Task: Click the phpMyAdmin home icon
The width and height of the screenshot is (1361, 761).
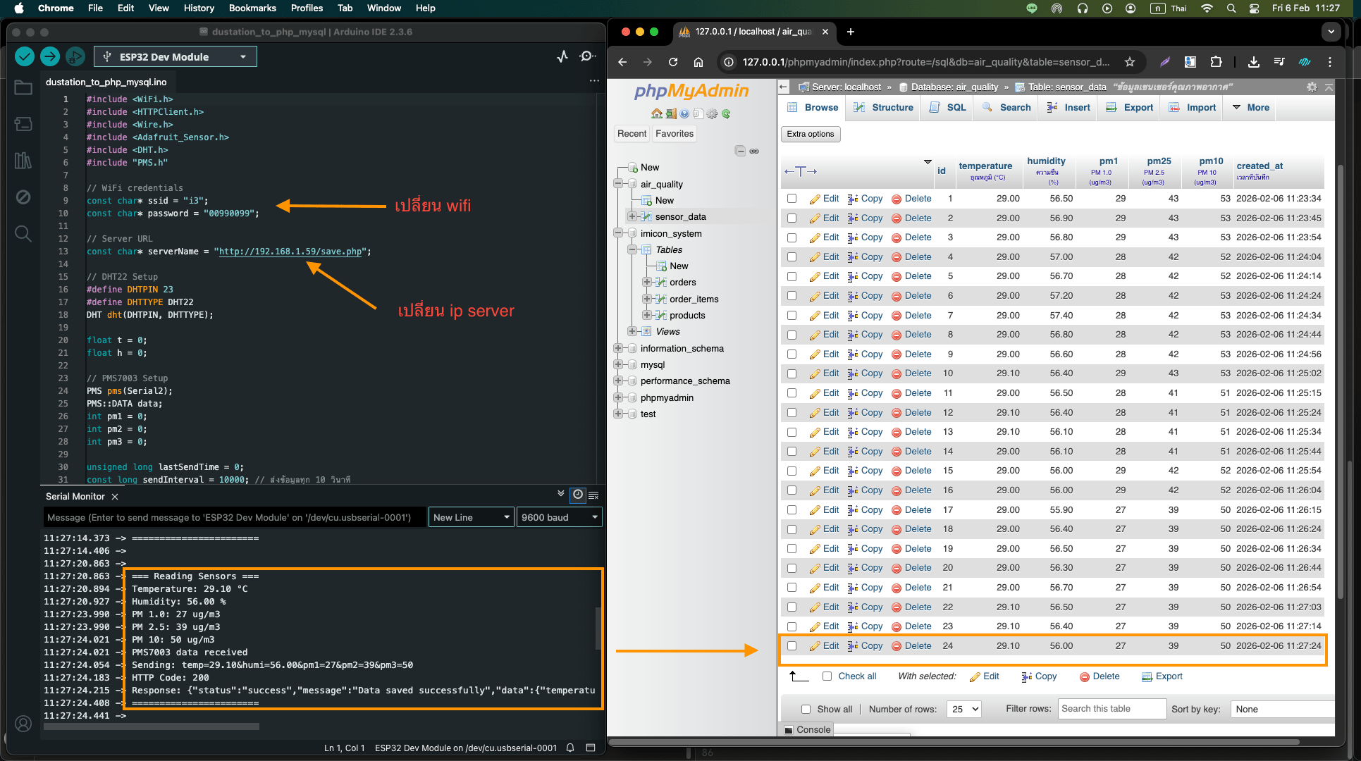Action: (x=656, y=113)
